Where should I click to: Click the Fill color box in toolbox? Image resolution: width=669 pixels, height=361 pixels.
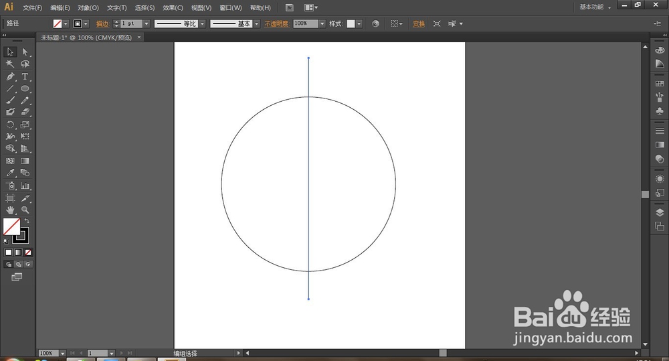[11, 227]
